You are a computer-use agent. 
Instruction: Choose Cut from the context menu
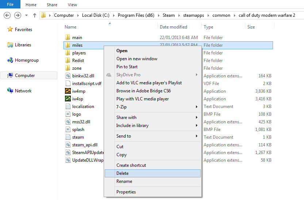tap(153, 147)
